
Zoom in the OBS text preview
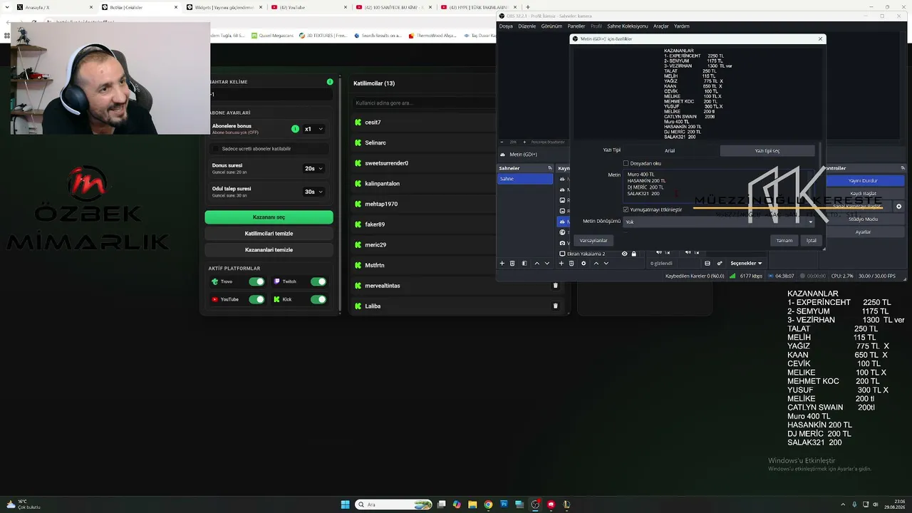[x=524, y=142]
